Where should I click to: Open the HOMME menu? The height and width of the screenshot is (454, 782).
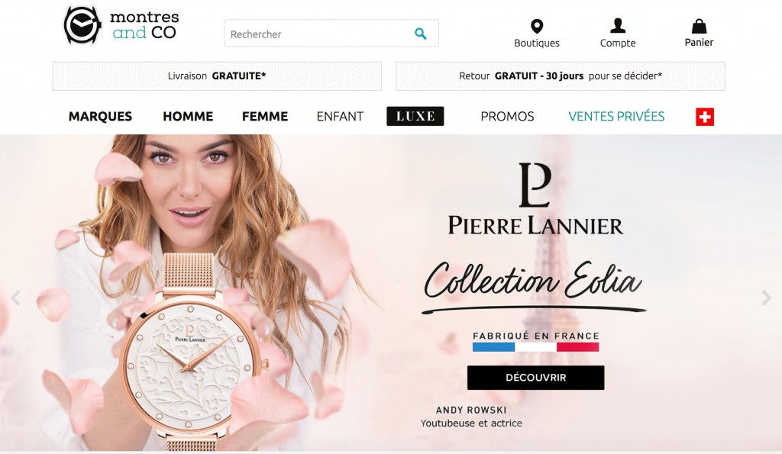pos(188,117)
